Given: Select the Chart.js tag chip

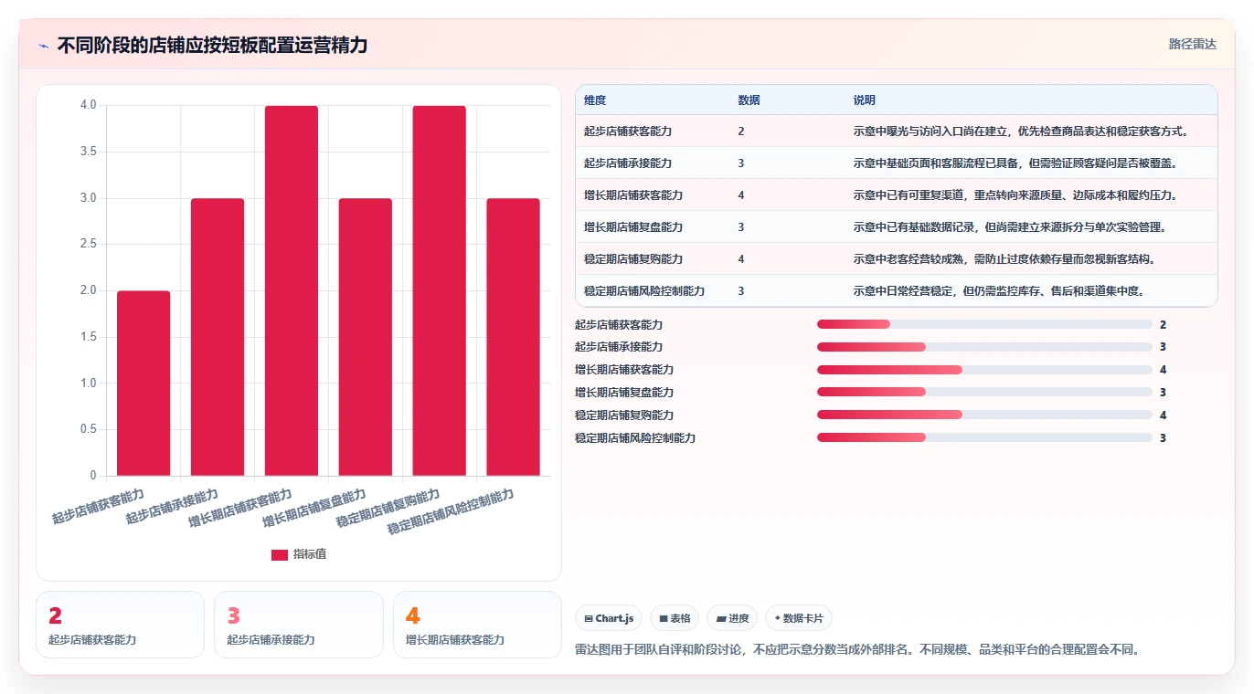Looking at the screenshot, I should [x=609, y=618].
